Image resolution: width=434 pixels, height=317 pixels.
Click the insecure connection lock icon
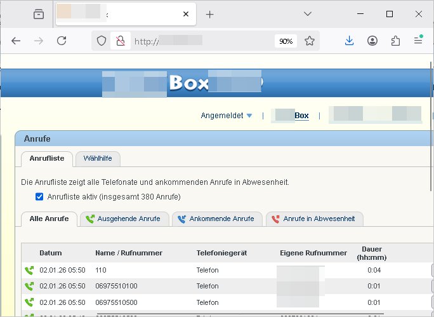(x=119, y=41)
